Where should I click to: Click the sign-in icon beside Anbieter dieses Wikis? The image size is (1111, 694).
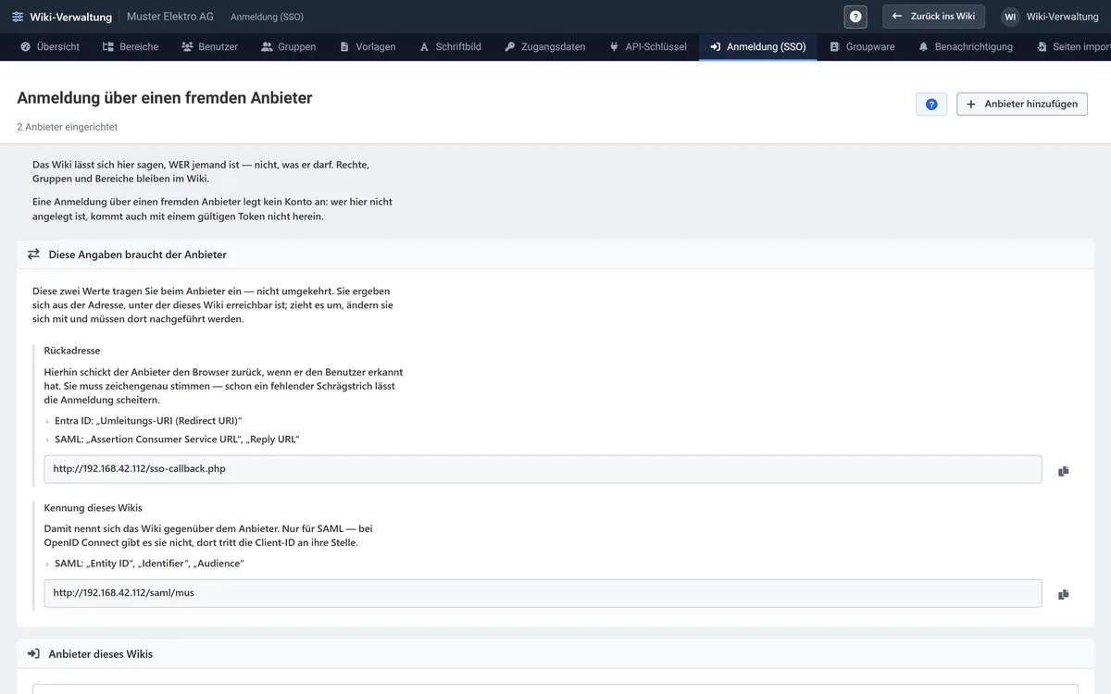click(x=33, y=653)
